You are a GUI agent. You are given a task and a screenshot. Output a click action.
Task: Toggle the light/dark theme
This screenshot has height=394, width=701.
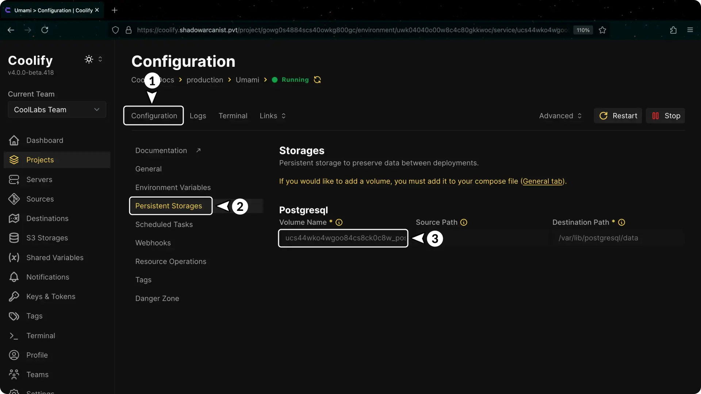pyautogui.click(x=89, y=59)
